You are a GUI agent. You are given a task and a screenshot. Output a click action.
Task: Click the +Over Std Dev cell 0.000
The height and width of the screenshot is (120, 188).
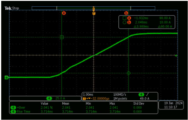137,108
